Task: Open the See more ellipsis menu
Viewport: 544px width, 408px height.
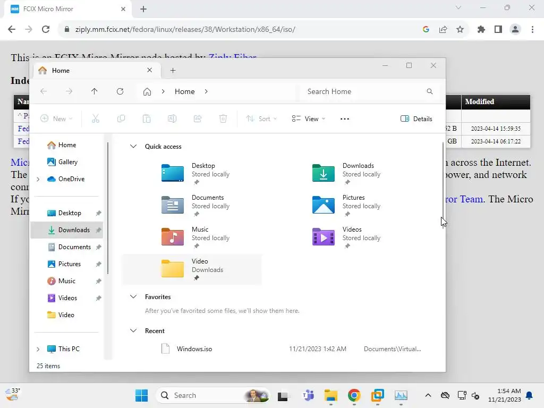Action: 344,118
